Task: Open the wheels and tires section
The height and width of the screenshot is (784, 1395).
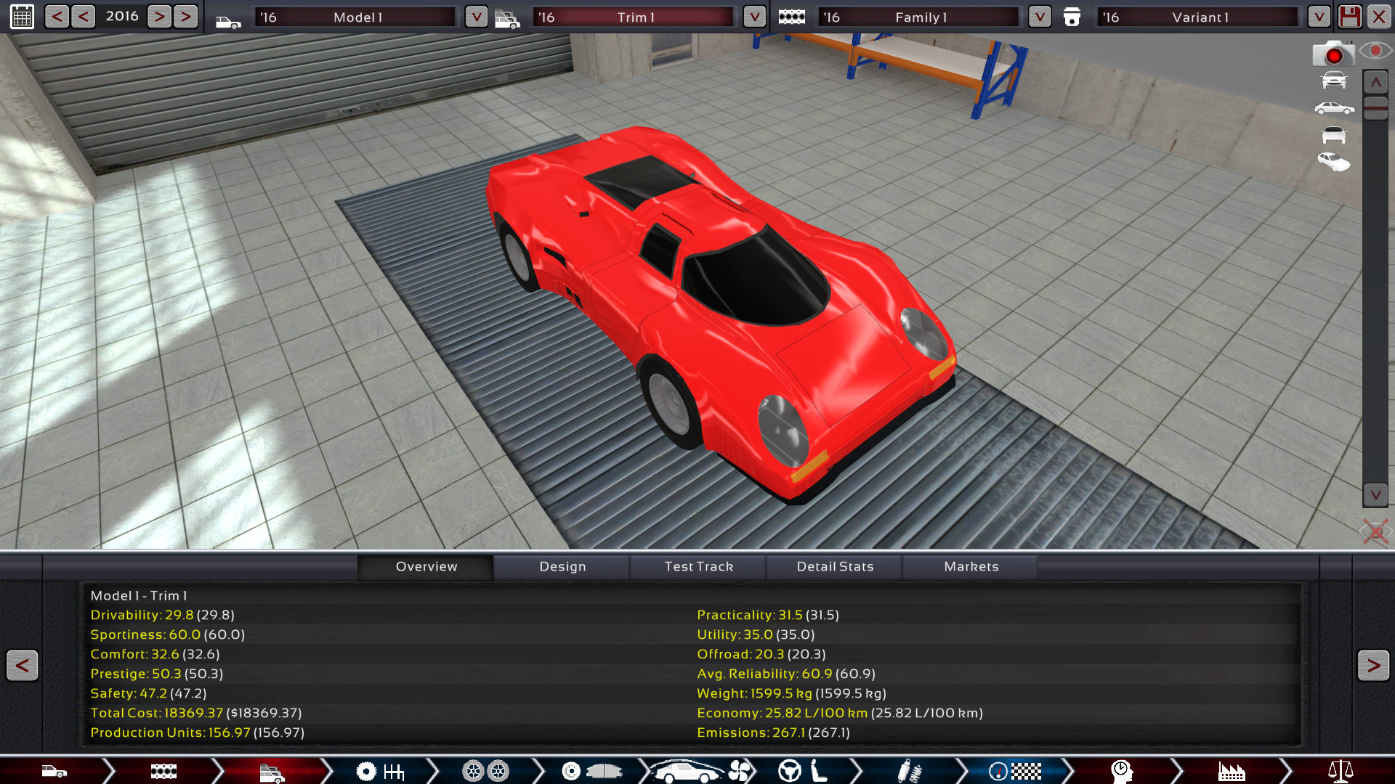Action: click(485, 771)
